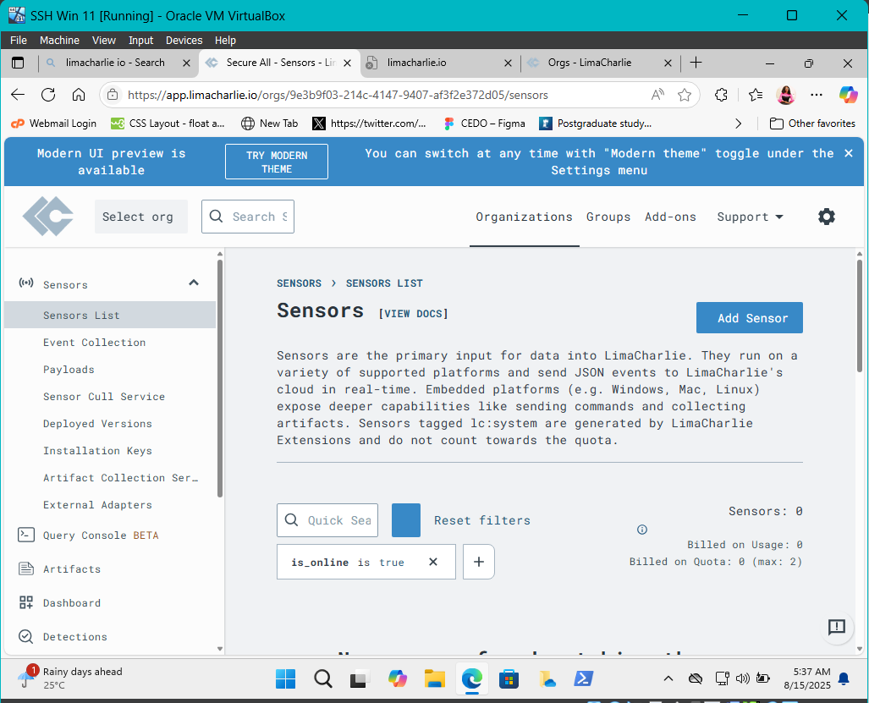The image size is (869, 703).
Task: Open the VirtualBox Input menu
Action: tap(140, 41)
